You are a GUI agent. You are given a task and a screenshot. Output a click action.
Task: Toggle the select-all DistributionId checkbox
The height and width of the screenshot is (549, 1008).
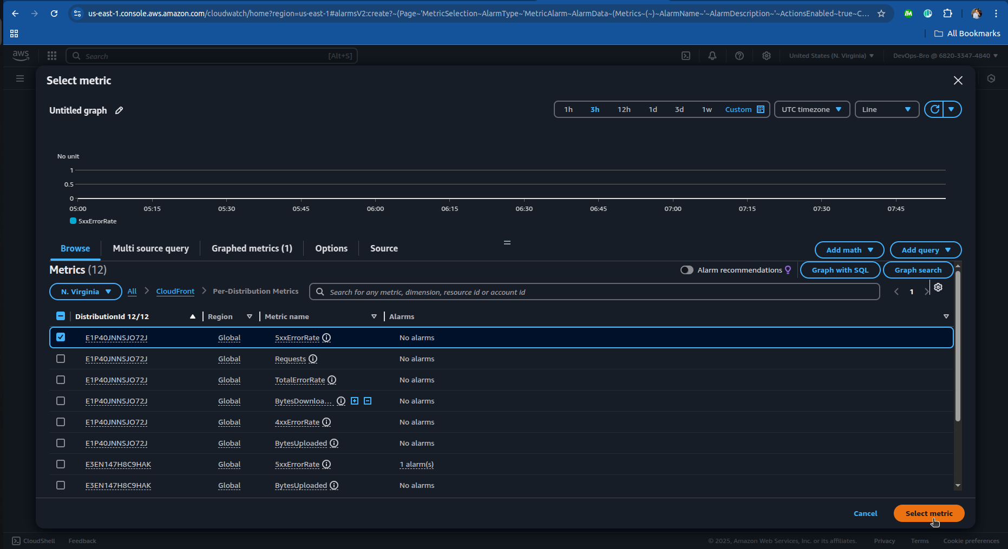pyautogui.click(x=61, y=316)
